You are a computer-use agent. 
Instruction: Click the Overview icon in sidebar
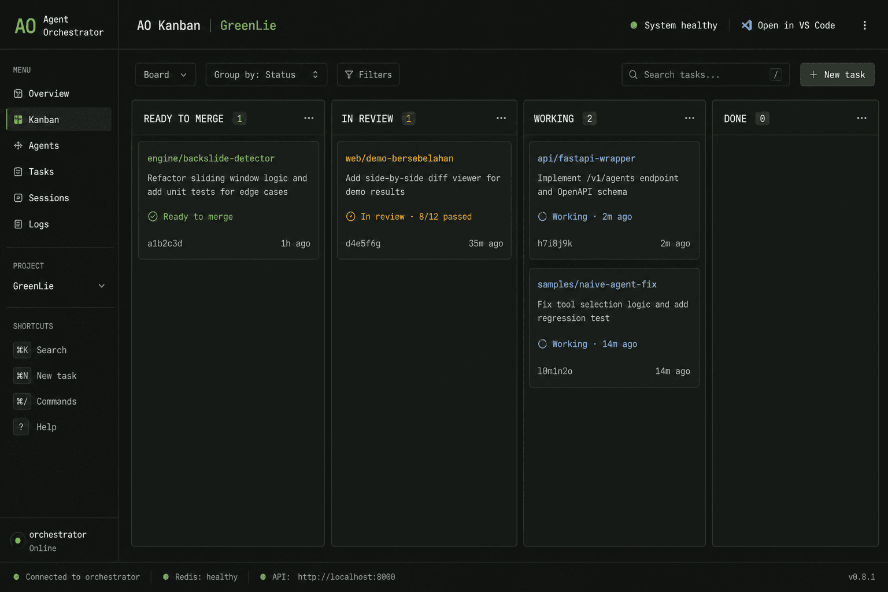(18, 94)
